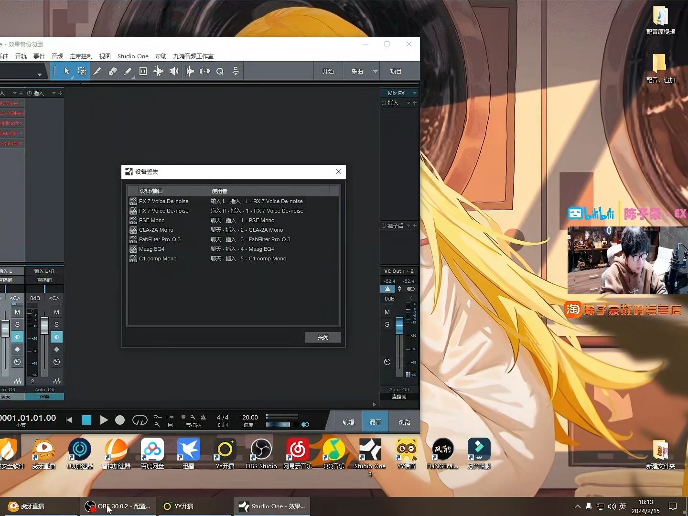688x516 pixels.
Task: Add an insert on the main channel
Action: [415, 103]
